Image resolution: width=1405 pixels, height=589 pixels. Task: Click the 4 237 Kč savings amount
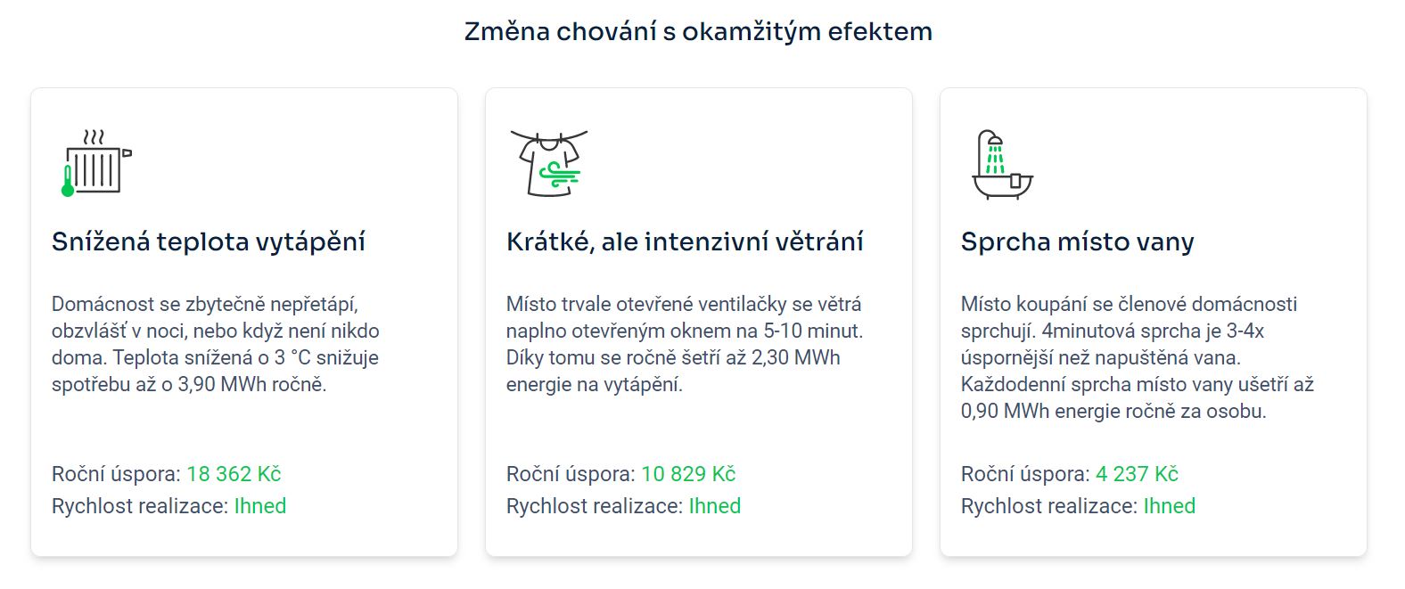coord(1137,474)
